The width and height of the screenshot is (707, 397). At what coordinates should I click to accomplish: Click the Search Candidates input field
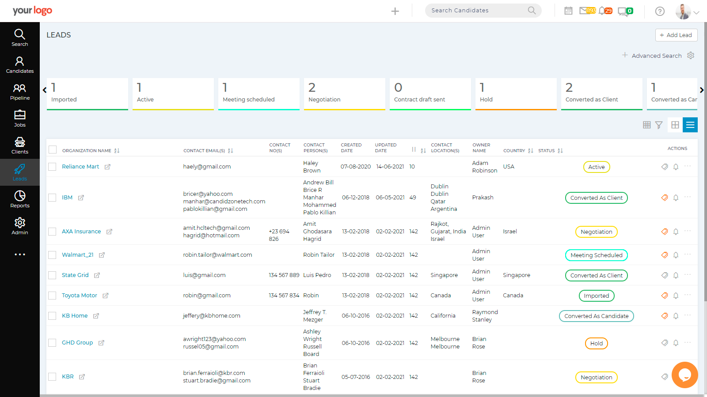click(479, 11)
